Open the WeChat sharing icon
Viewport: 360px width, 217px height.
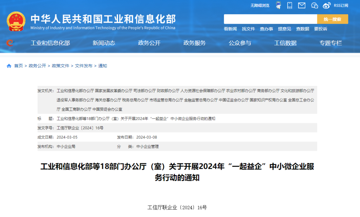coord(314,5)
